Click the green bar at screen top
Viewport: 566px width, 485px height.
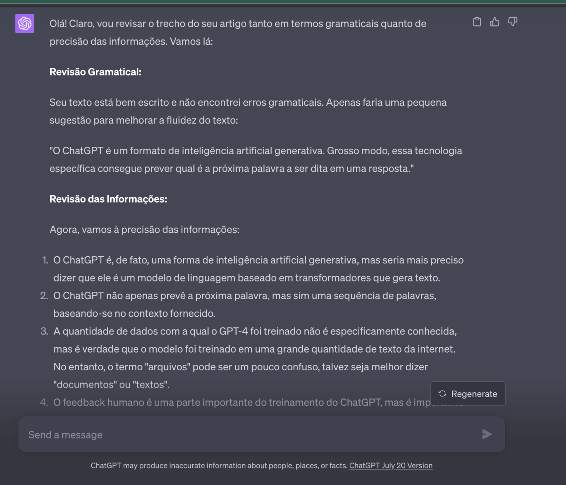point(283,1)
